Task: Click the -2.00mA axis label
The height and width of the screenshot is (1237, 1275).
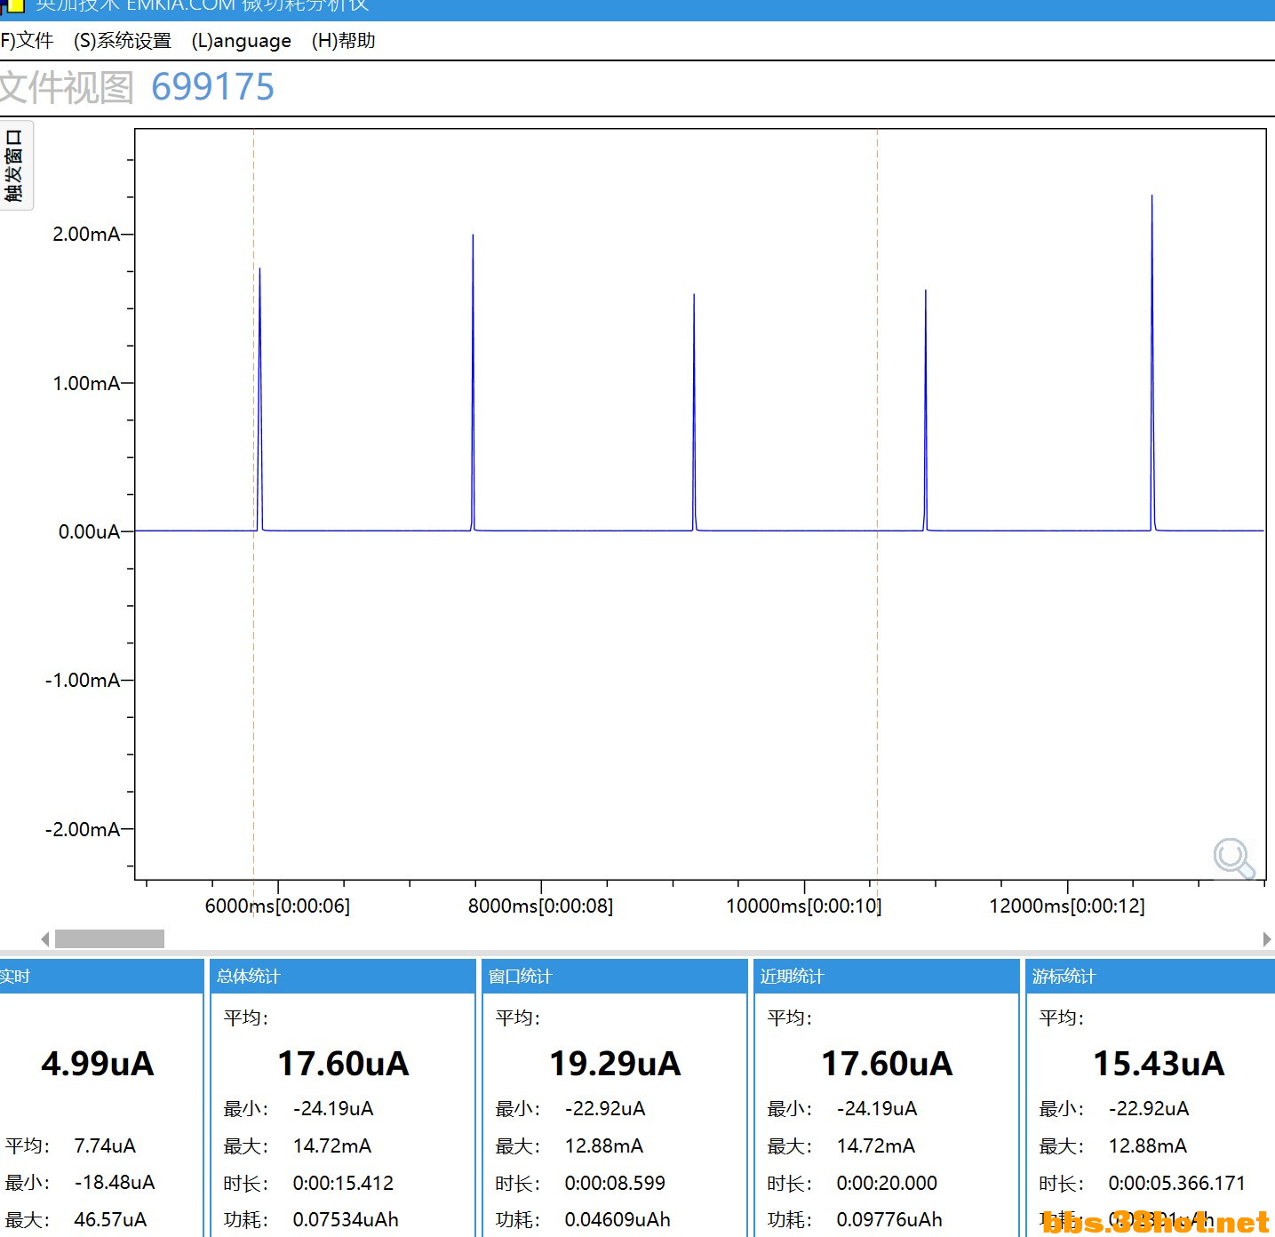Action: pyautogui.click(x=83, y=830)
